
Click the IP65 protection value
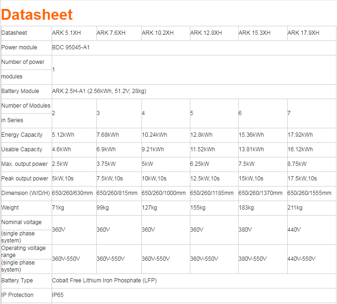click(58, 295)
